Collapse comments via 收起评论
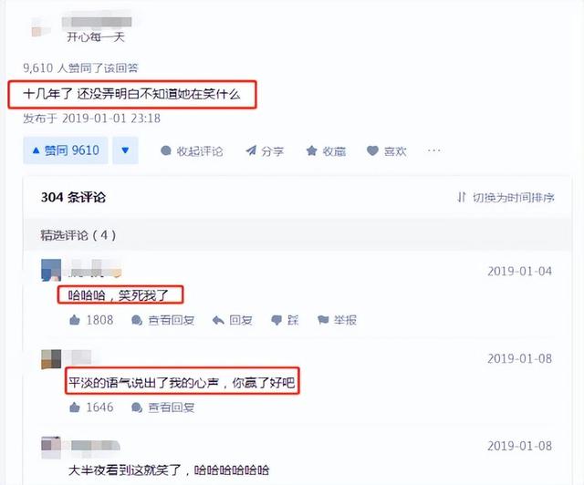 pyautogui.click(x=192, y=151)
